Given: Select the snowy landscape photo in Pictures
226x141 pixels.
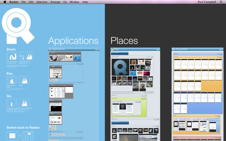Looking at the screenshot, I should pos(148,137).
